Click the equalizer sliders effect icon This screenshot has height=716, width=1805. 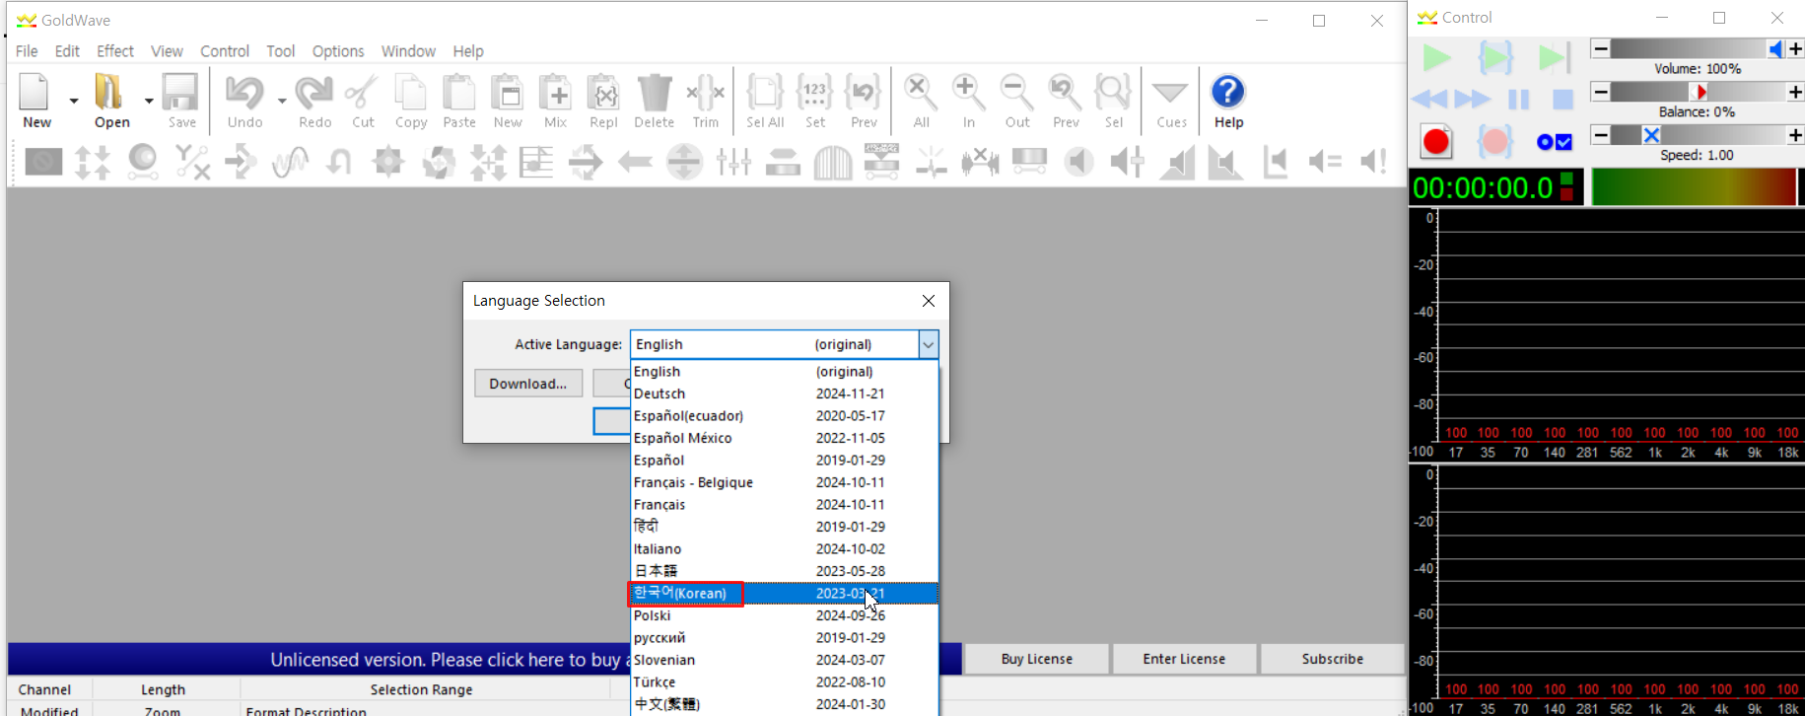tap(734, 161)
